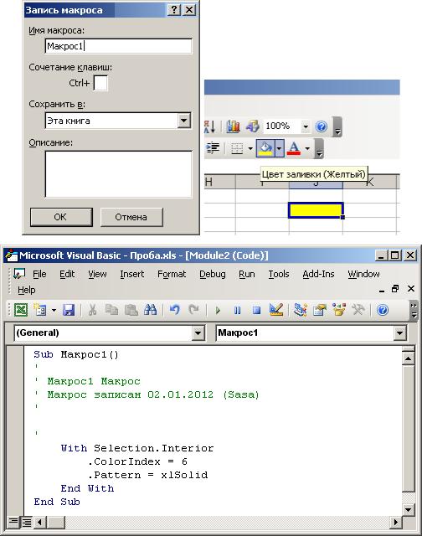422x536 pixels.
Task: Open the Format menu
Action: pyautogui.click(x=172, y=274)
